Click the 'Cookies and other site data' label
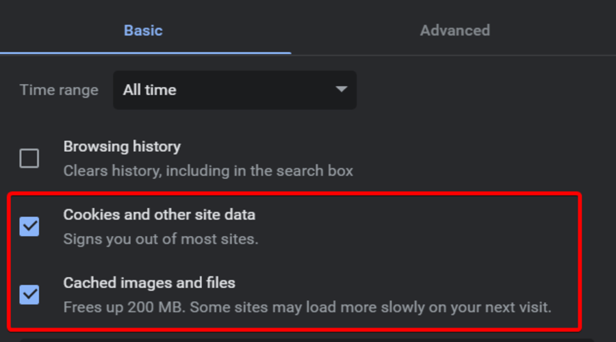 tap(159, 214)
